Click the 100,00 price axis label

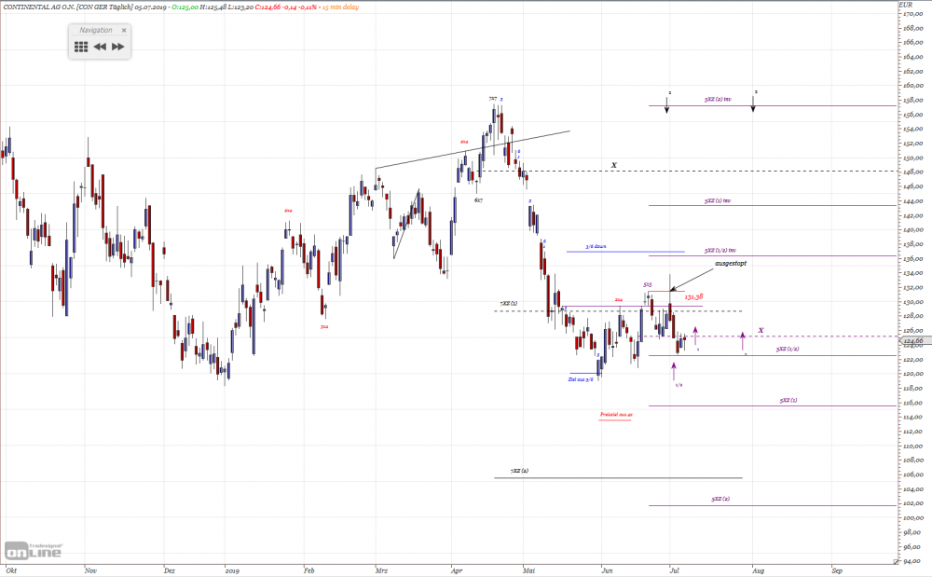click(x=913, y=518)
